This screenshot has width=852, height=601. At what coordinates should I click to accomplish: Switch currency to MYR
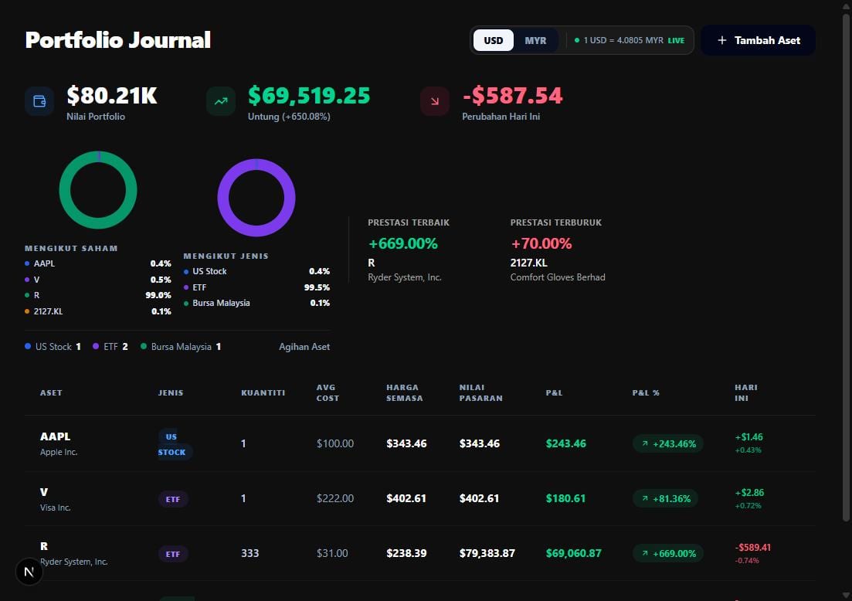click(535, 40)
